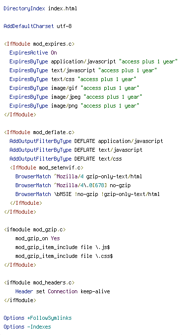Click the 'Options +FollowSymlinks' line
Image resolution: width=182 pixels, height=335 pixels.
[38, 318]
